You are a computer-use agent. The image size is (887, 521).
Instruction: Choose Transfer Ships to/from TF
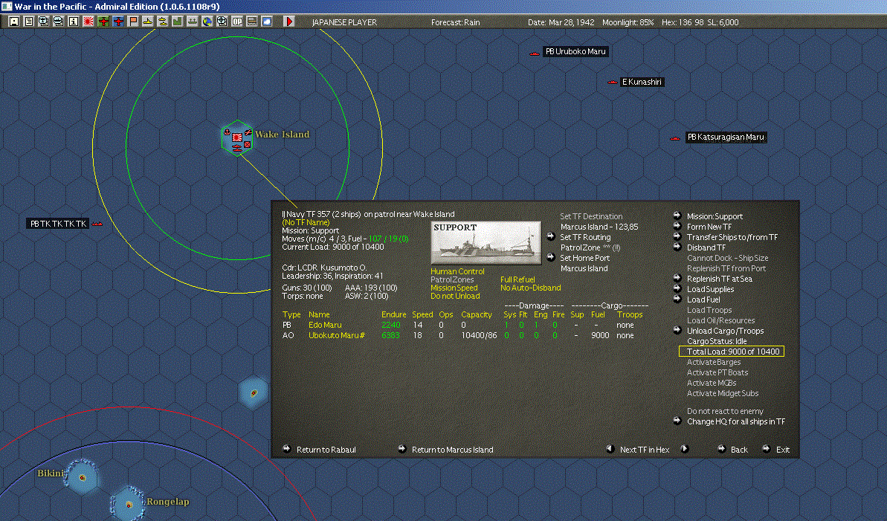(x=732, y=237)
